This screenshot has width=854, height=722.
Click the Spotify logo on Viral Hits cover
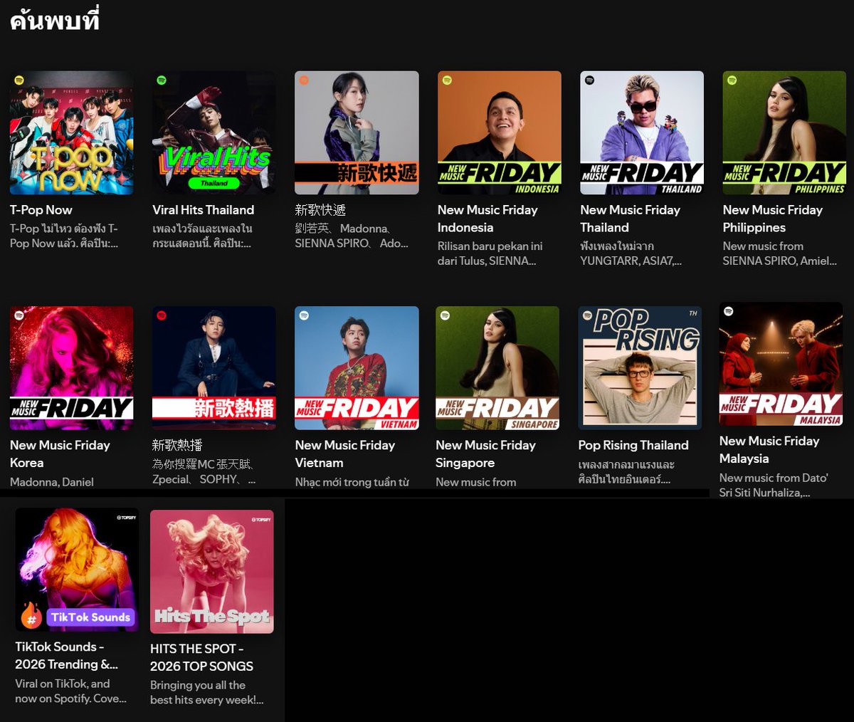pos(162,80)
